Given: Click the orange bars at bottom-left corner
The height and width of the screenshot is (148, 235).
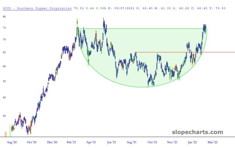Looking at the screenshot, I should pyautogui.click(x=6, y=134).
